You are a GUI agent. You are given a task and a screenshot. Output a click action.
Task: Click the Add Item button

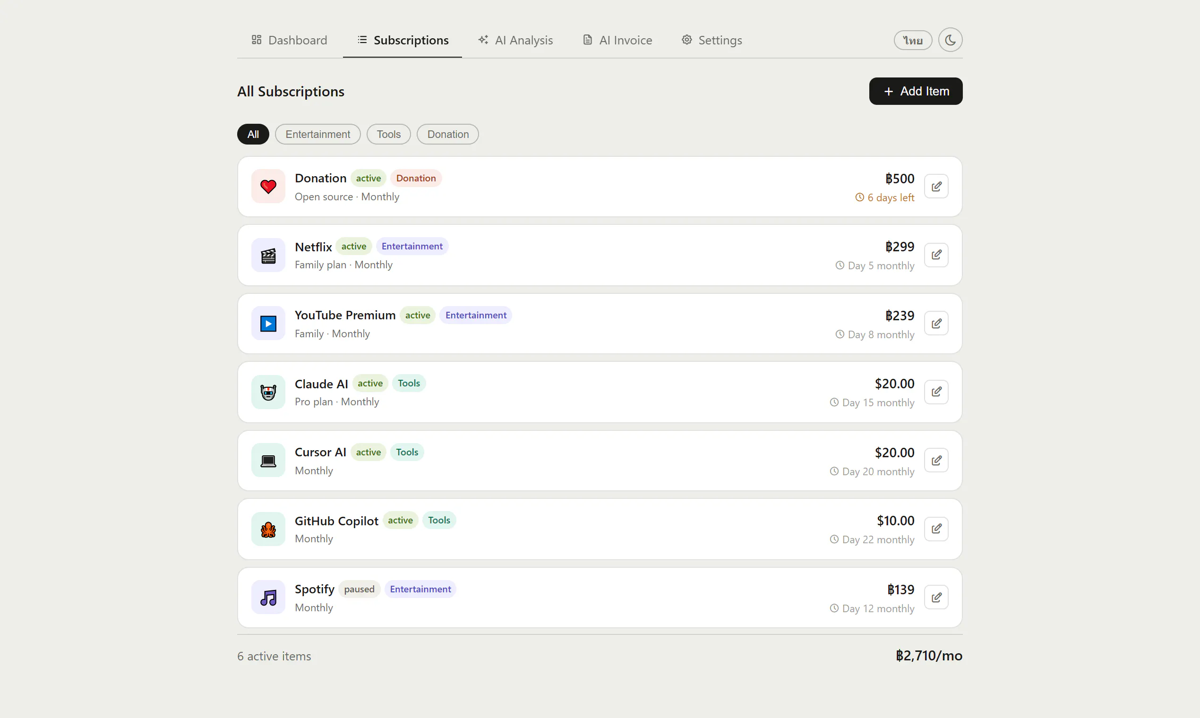coord(916,92)
